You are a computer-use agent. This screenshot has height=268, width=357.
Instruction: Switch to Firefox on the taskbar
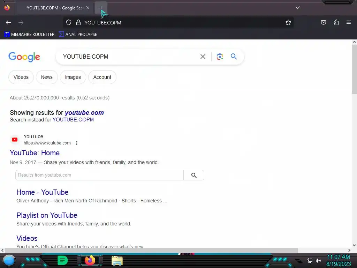pos(90,260)
